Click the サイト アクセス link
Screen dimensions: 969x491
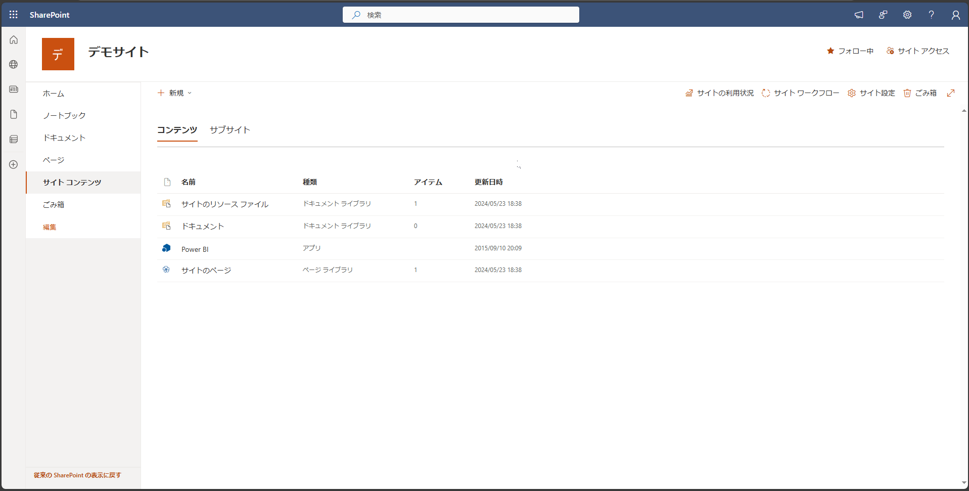pyautogui.click(x=918, y=51)
